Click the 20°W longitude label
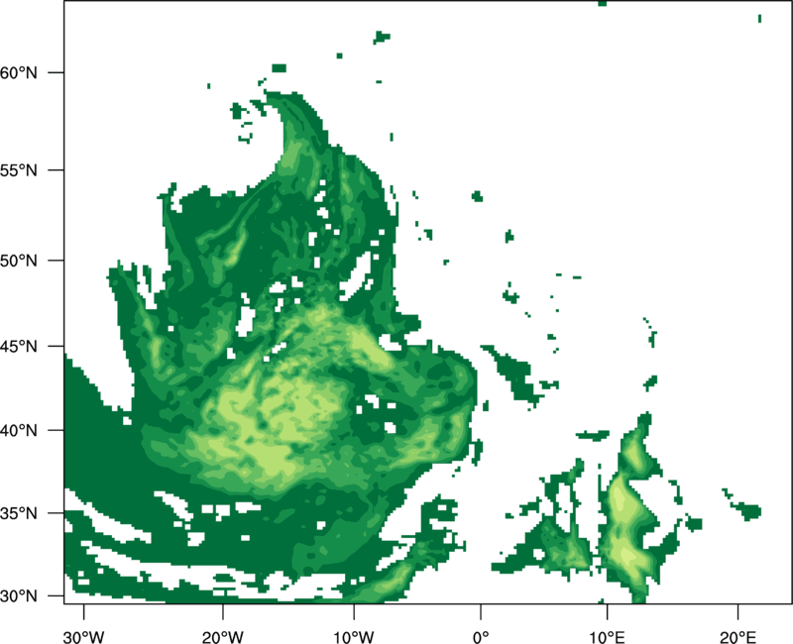The height and width of the screenshot is (644, 793). [x=223, y=637]
